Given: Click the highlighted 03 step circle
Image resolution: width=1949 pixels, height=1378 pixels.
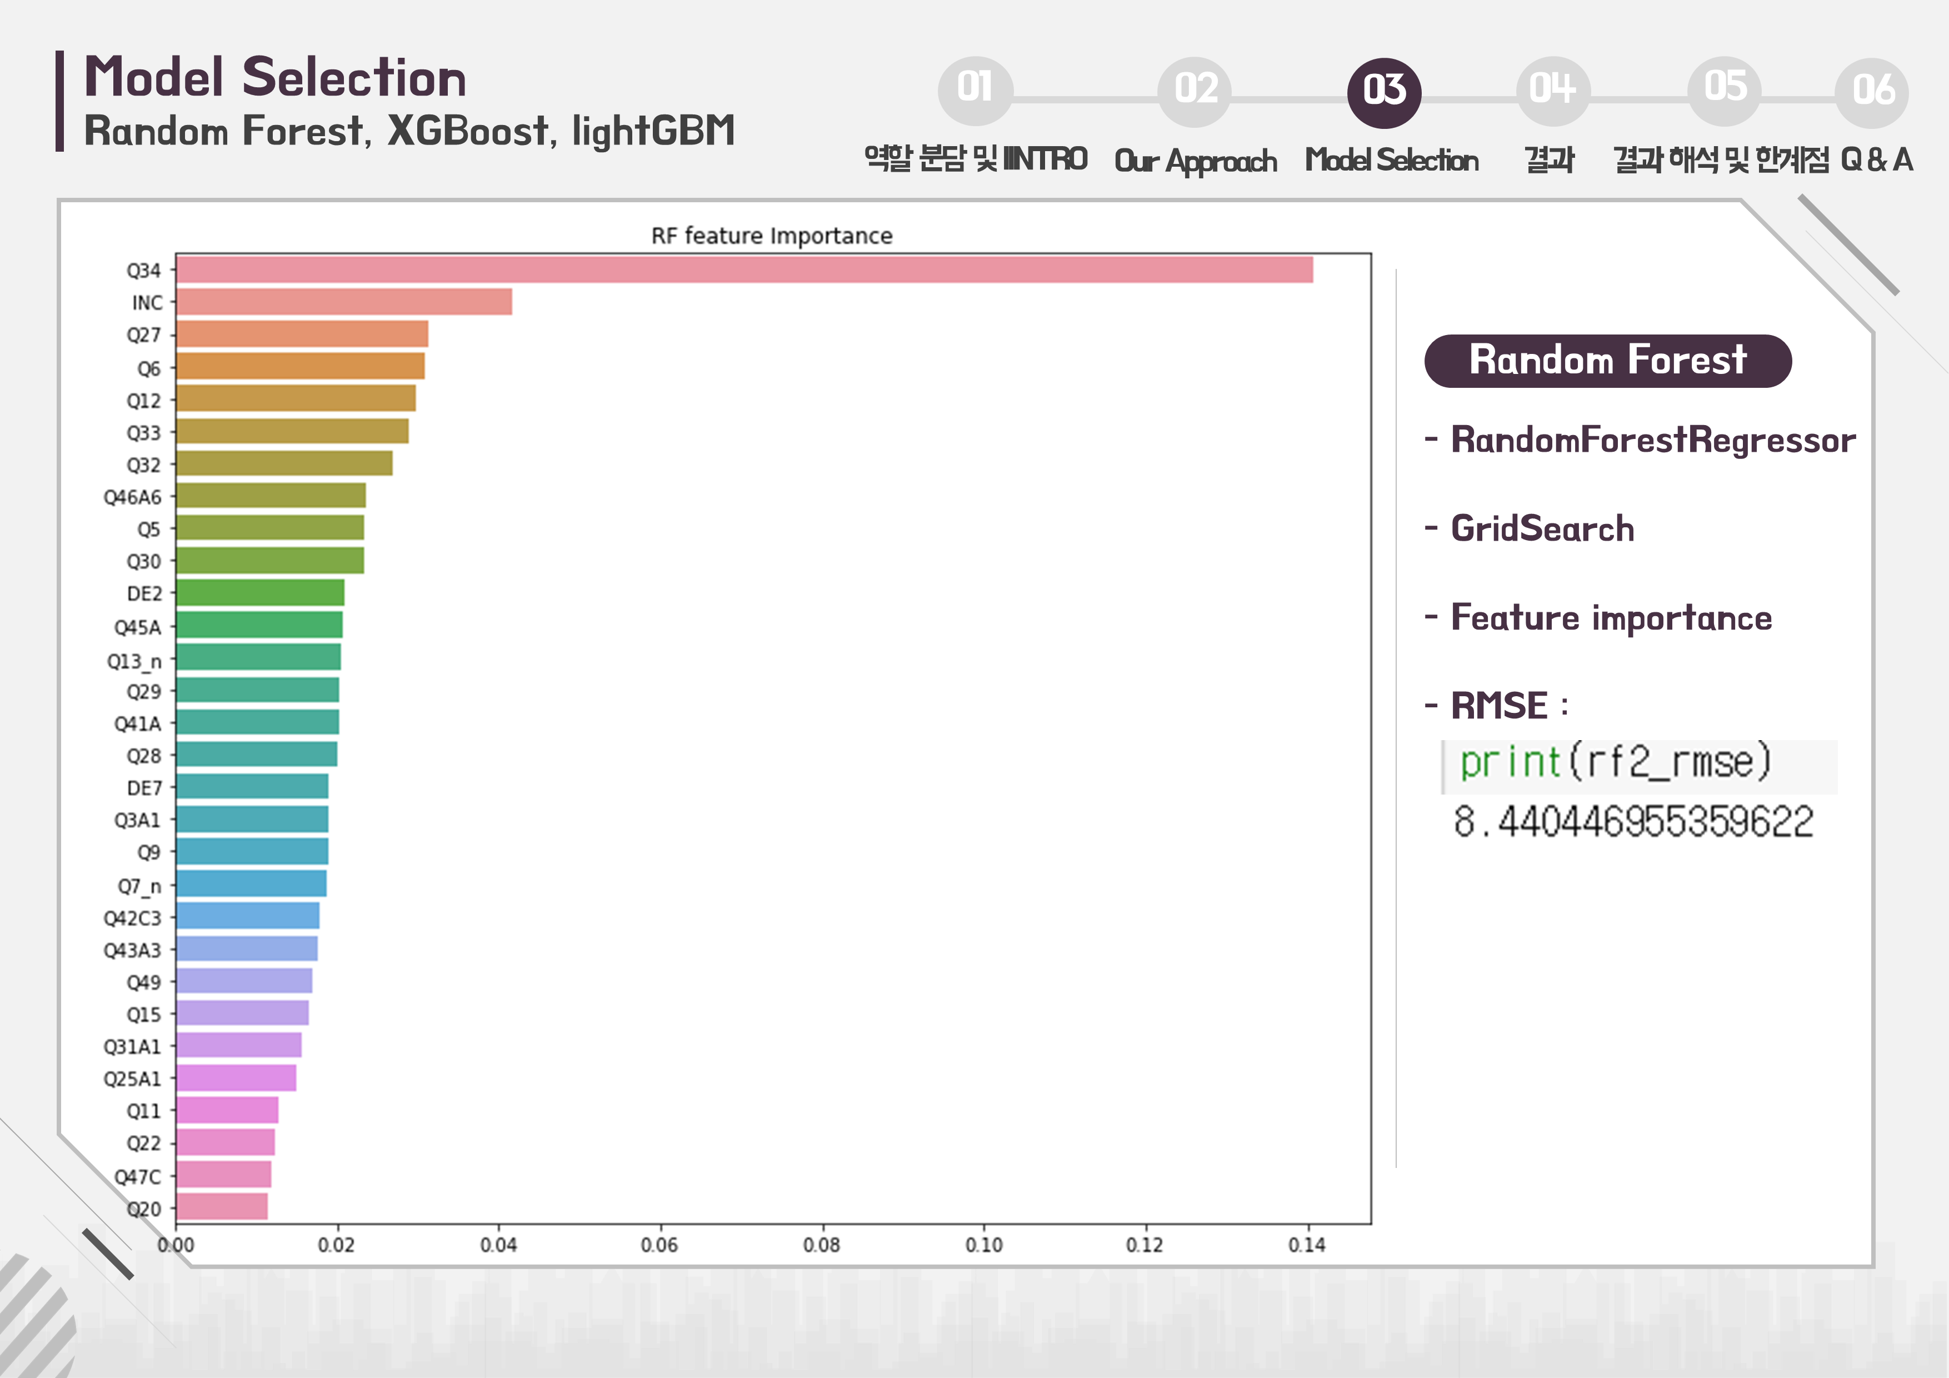Looking at the screenshot, I should (1383, 92).
